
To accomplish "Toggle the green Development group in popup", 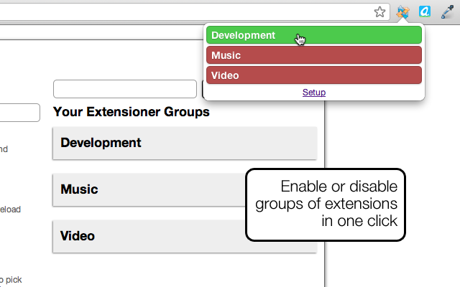I will (314, 35).
